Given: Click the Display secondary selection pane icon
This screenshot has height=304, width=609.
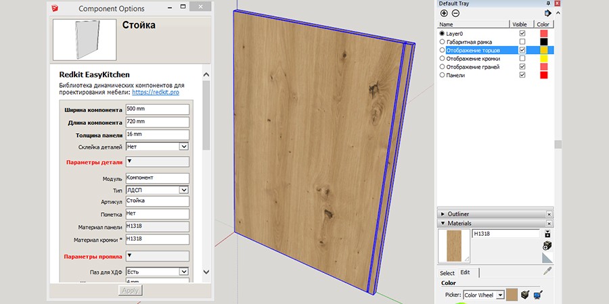Looking at the screenshot, I should [x=547, y=234].
